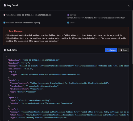Click the camera icon inside Capture button
The image size is (133, 121).
(x=108, y=50)
